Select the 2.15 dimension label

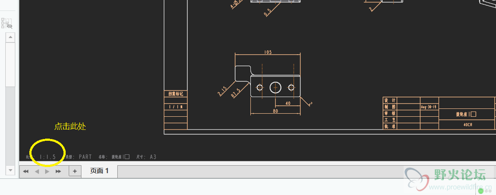222,91
